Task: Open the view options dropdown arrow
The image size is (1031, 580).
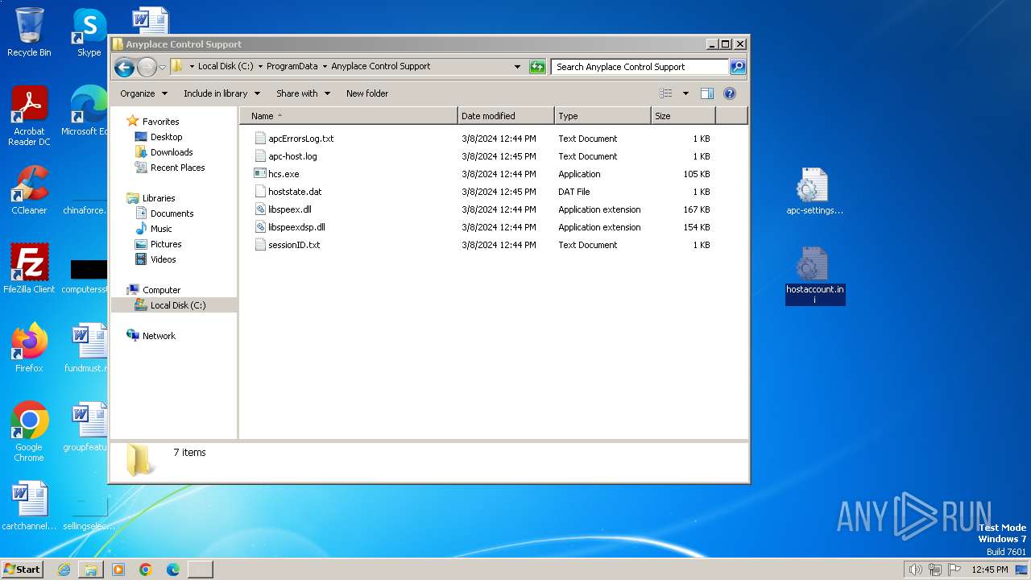Action: 685,93
